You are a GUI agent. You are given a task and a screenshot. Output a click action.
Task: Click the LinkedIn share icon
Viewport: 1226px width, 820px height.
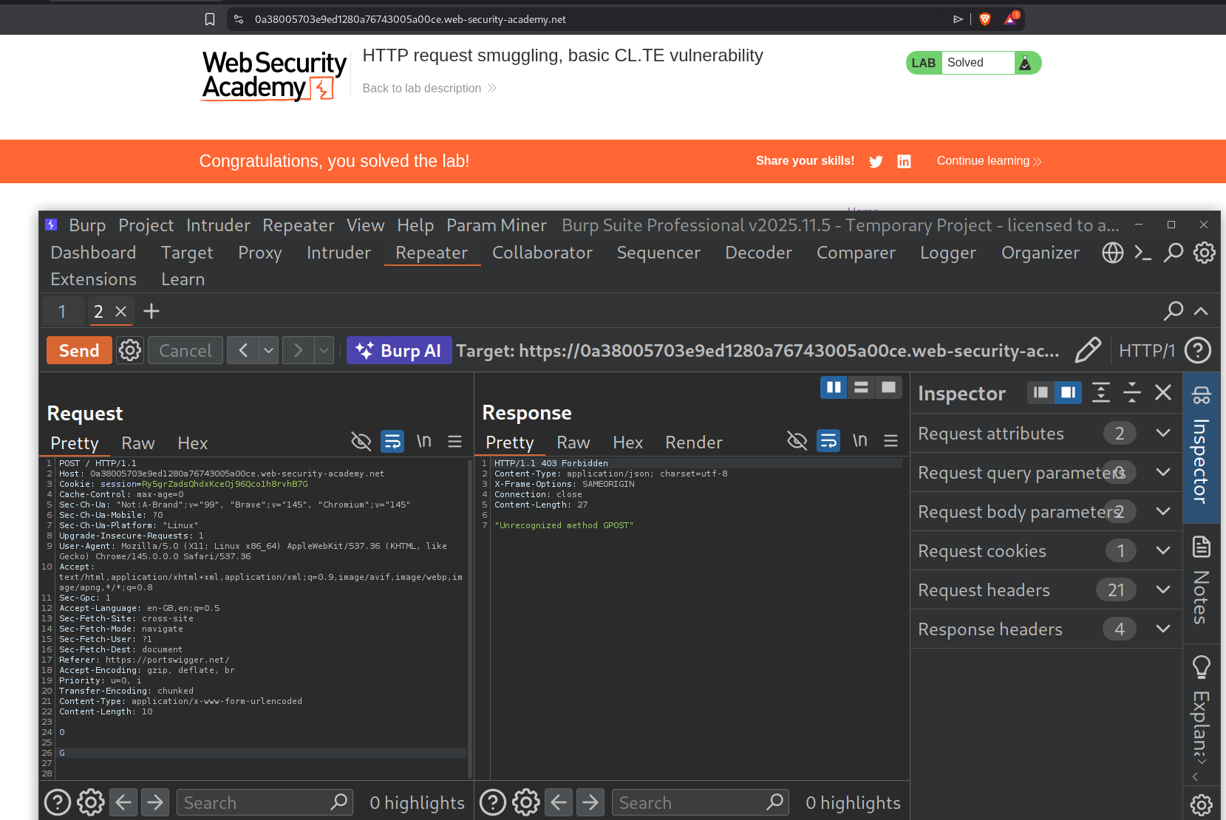click(x=904, y=162)
